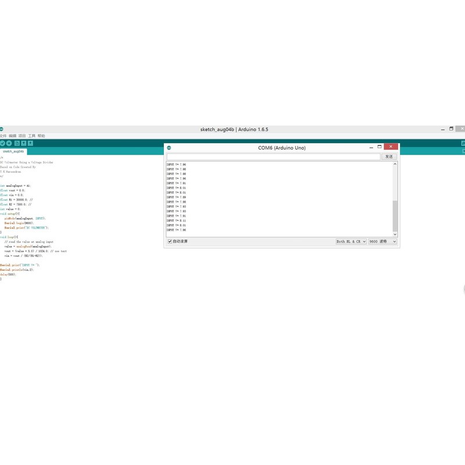Open the 编辑 menu
This screenshot has width=465, height=465.
(x=12, y=136)
